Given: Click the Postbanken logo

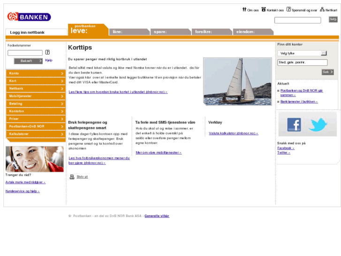Looking at the screenshot, I should click(29, 17).
